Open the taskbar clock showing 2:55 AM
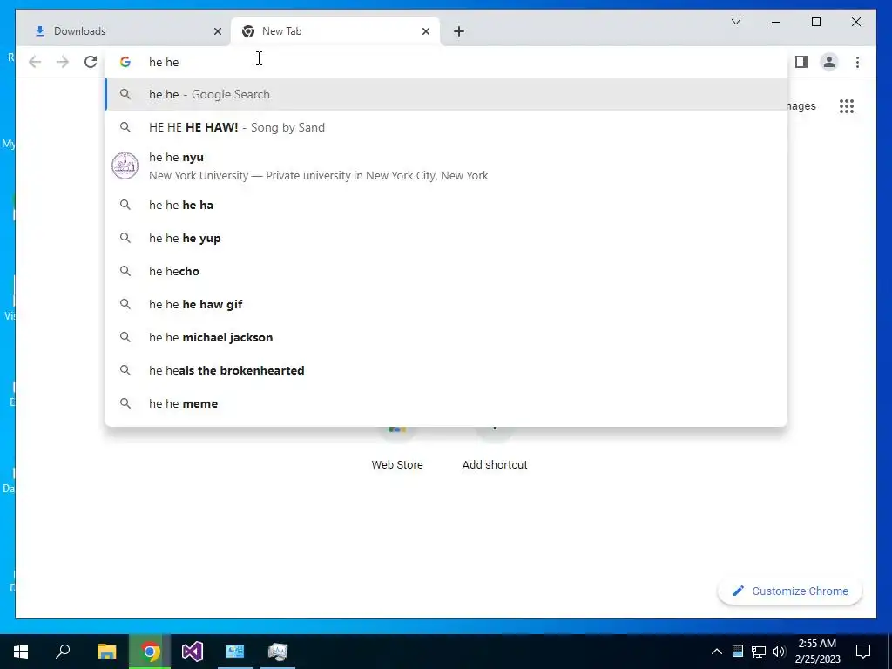Screen dimensions: 892x669 point(817,652)
